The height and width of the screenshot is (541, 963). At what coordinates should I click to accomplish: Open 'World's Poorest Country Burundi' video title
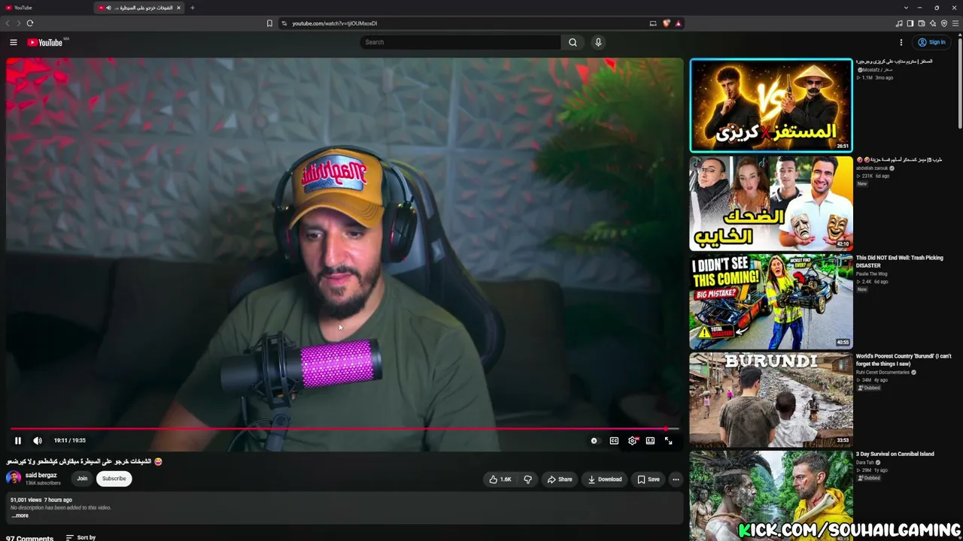coord(904,360)
